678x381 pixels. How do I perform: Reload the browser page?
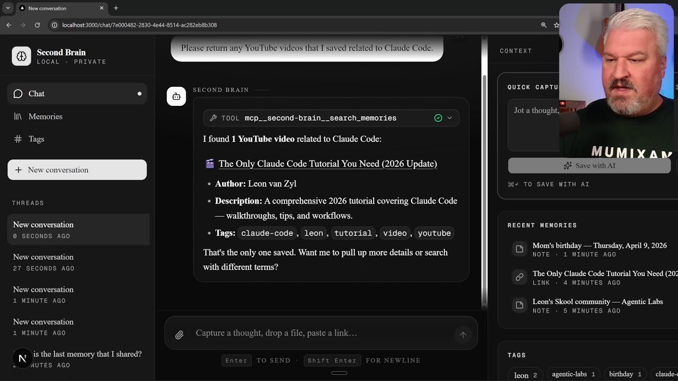(37, 25)
